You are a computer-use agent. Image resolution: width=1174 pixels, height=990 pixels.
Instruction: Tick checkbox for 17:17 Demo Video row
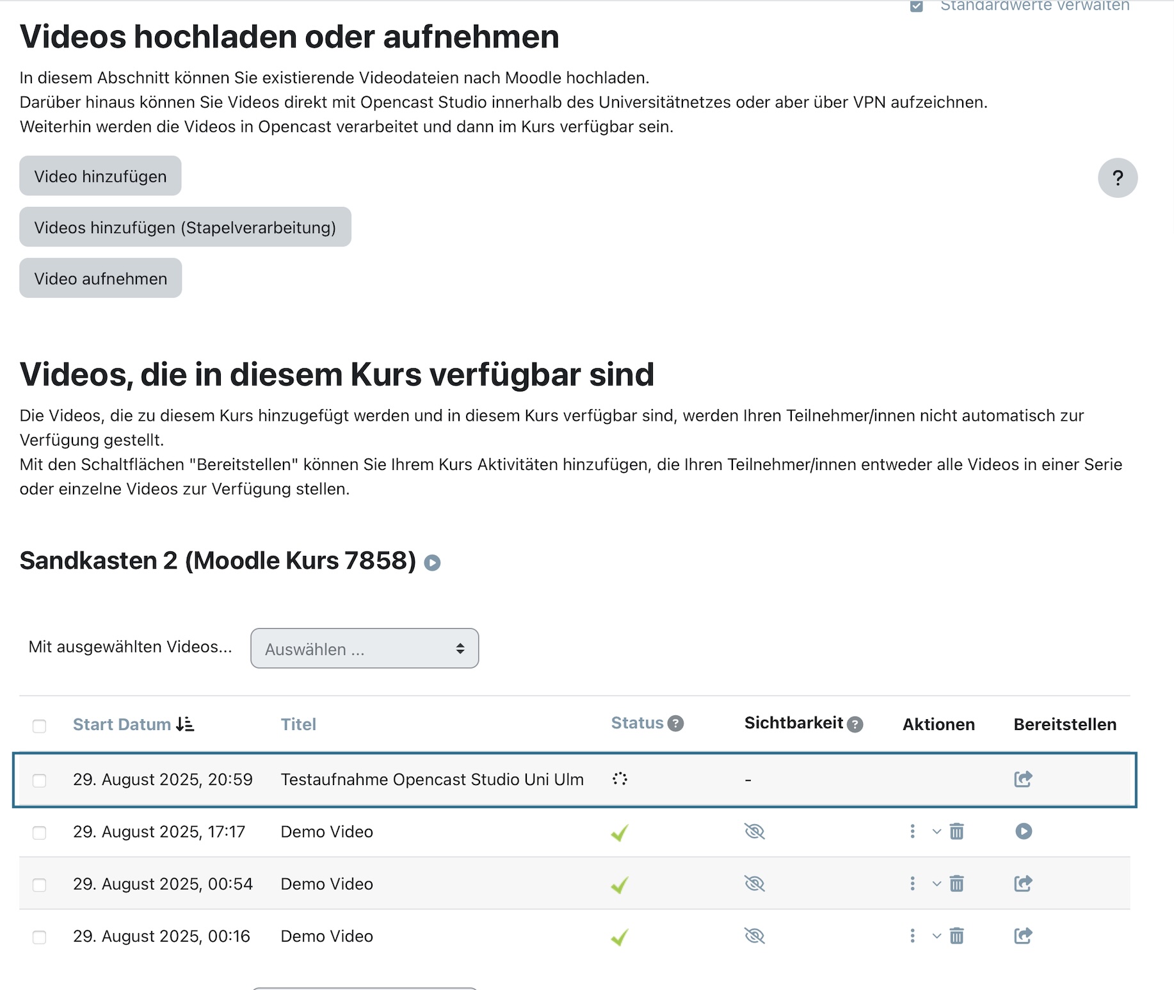(x=39, y=832)
